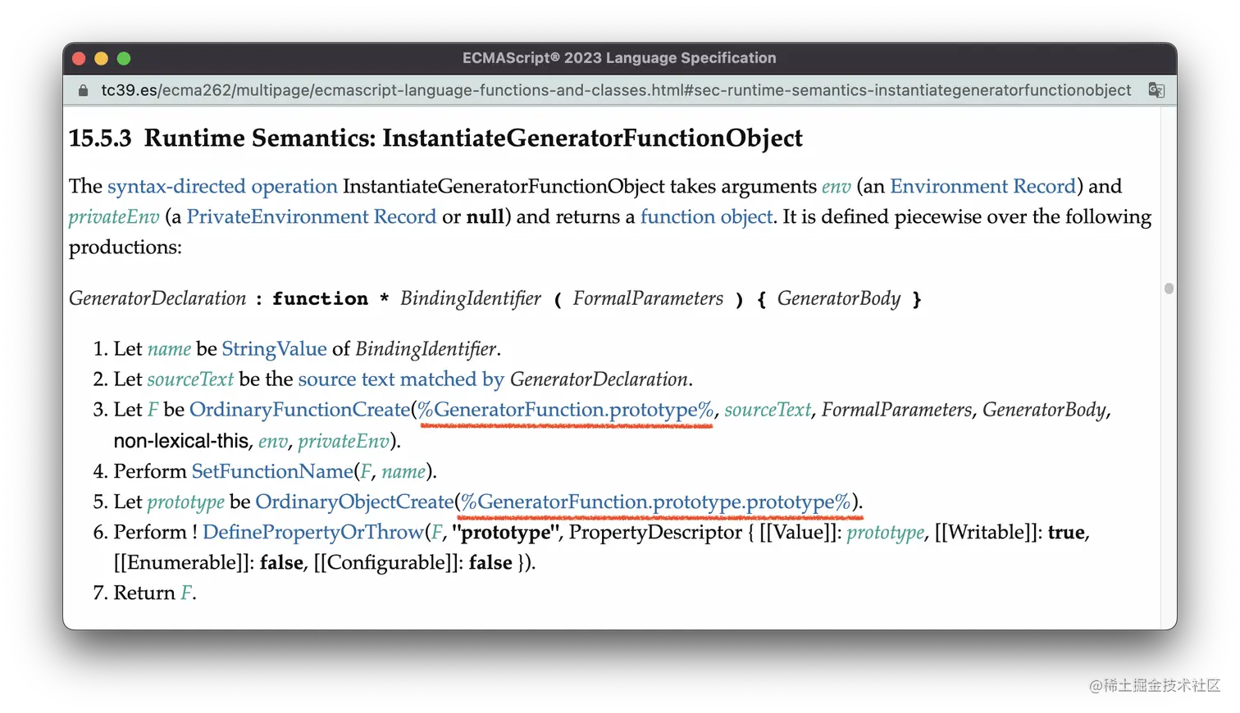Maximize window with green button
The height and width of the screenshot is (713, 1240).
click(x=124, y=58)
